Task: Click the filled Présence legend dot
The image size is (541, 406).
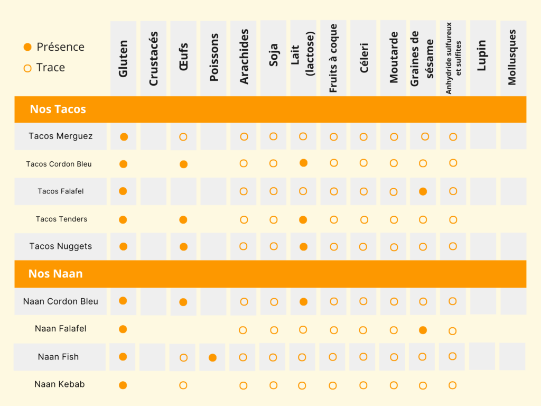Action: pos(27,47)
